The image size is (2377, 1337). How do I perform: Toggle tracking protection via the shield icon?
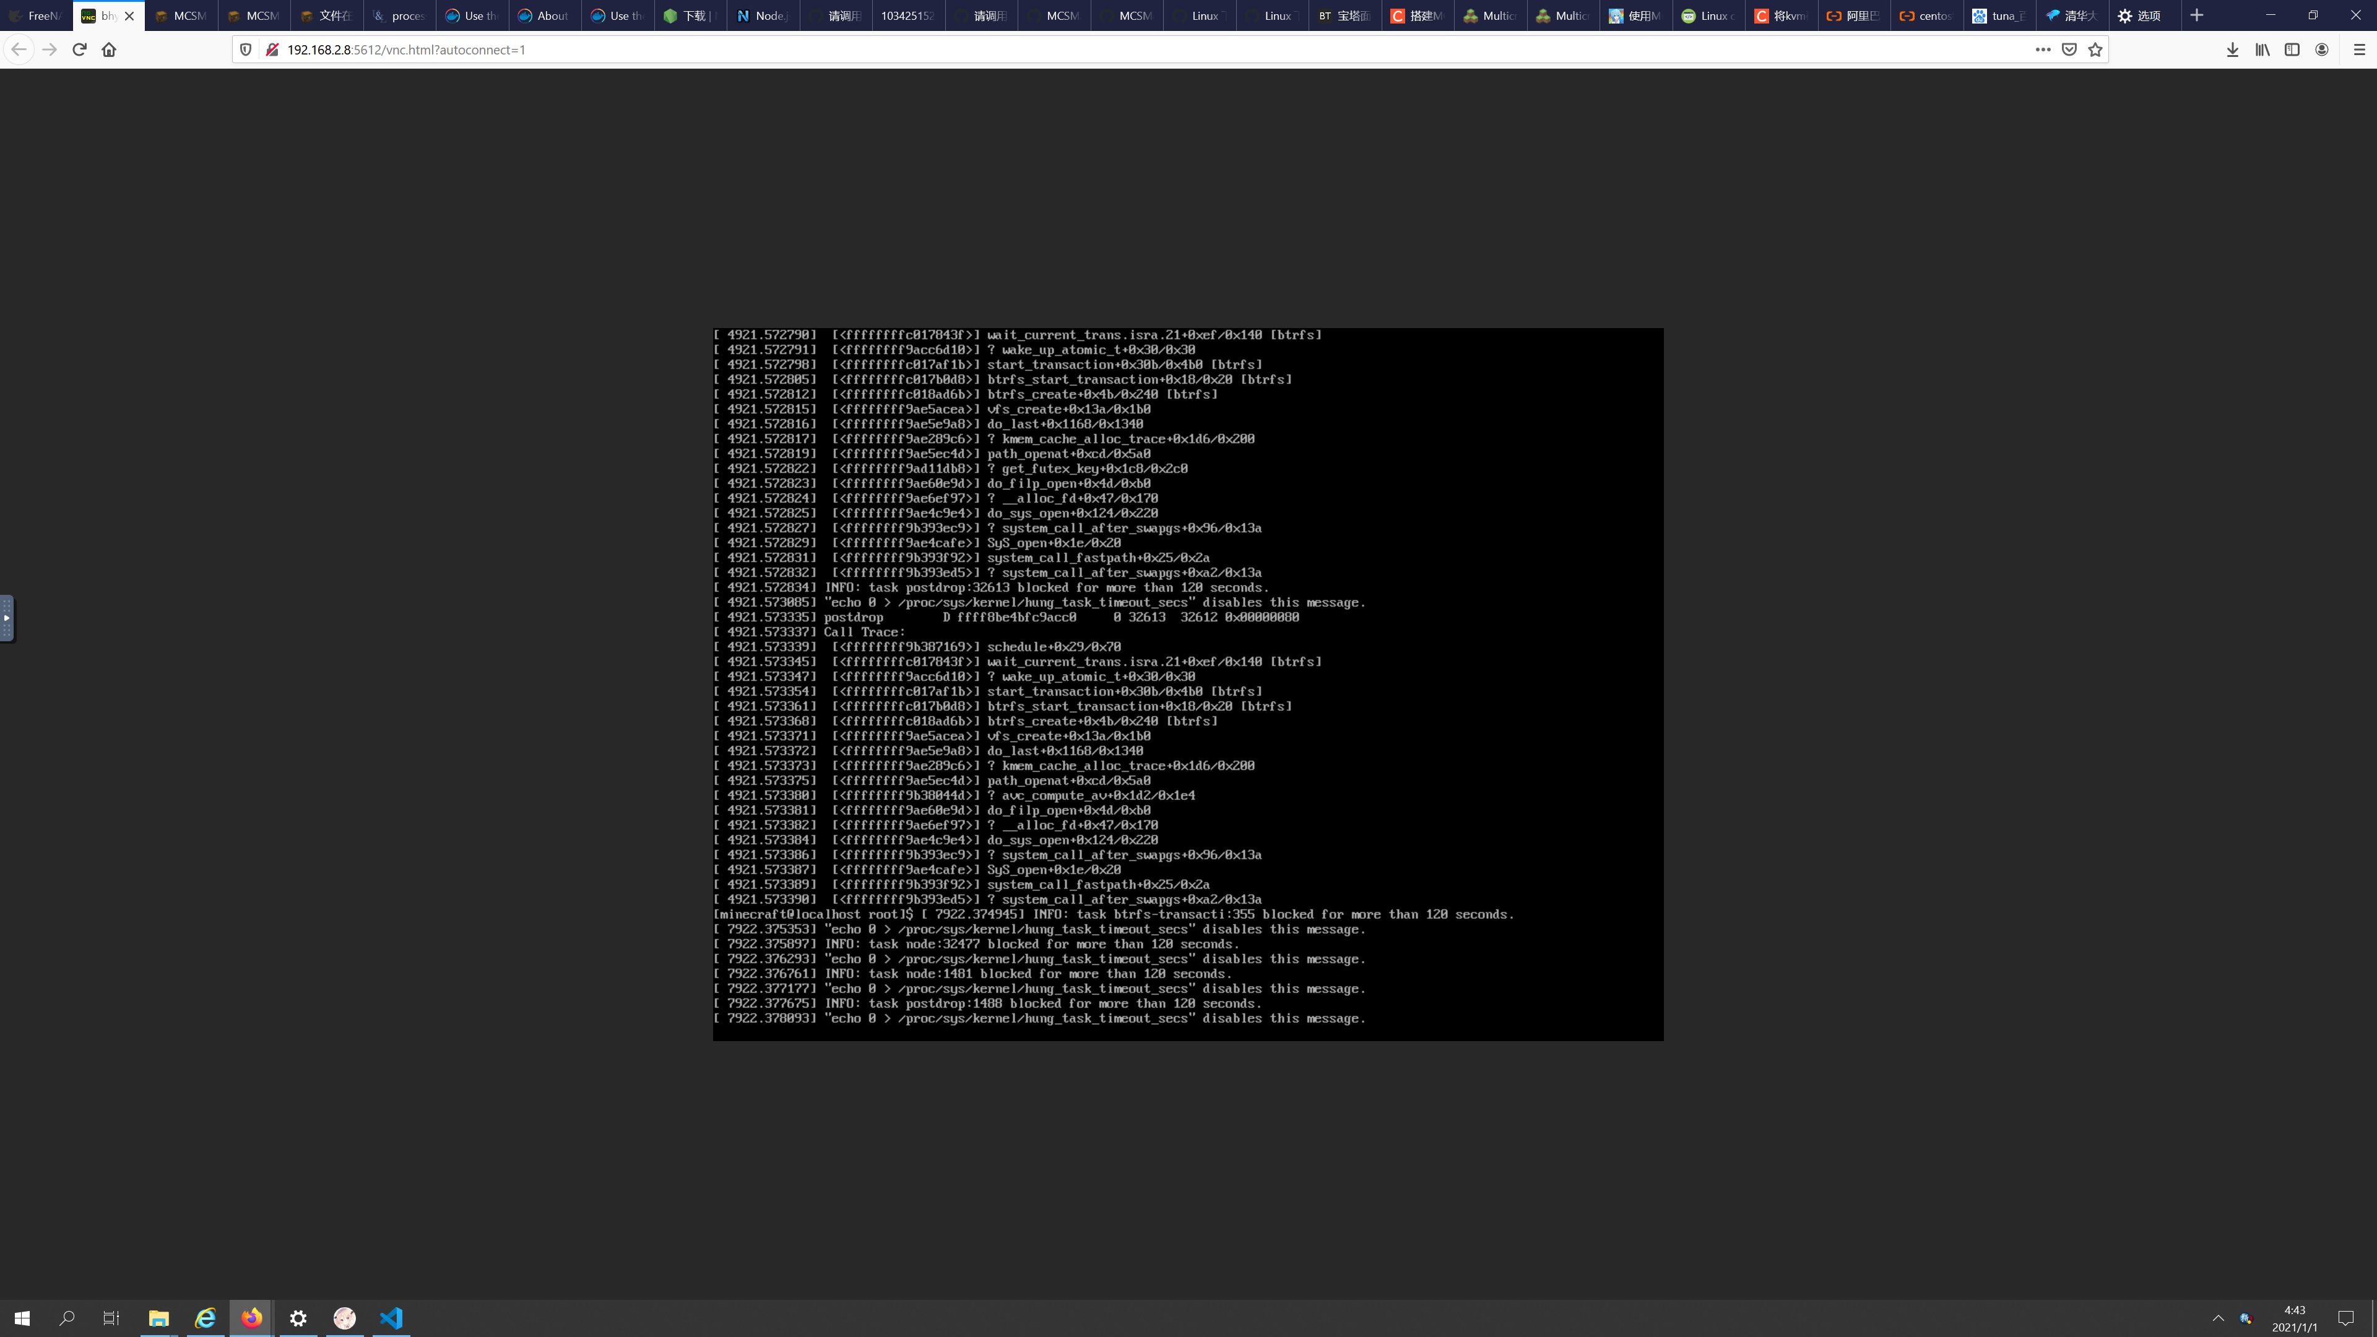pos(245,50)
